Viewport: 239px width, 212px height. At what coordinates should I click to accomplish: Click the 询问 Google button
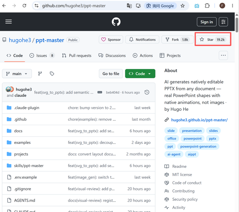coord(160,6)
